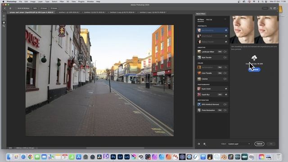
Task: Toggle the JPEG Artifacts Removal filter on
Action: pos(225,104)
